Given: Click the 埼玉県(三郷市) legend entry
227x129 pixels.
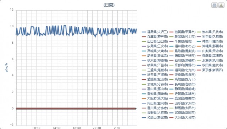Looking at the screenshot, I should click(155, 75).
